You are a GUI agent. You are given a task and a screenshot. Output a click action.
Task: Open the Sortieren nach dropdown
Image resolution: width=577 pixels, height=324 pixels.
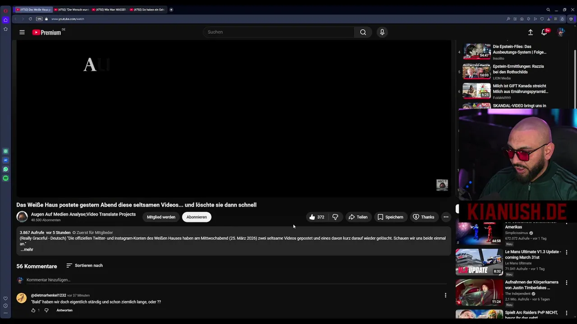(x=84, y=265)
